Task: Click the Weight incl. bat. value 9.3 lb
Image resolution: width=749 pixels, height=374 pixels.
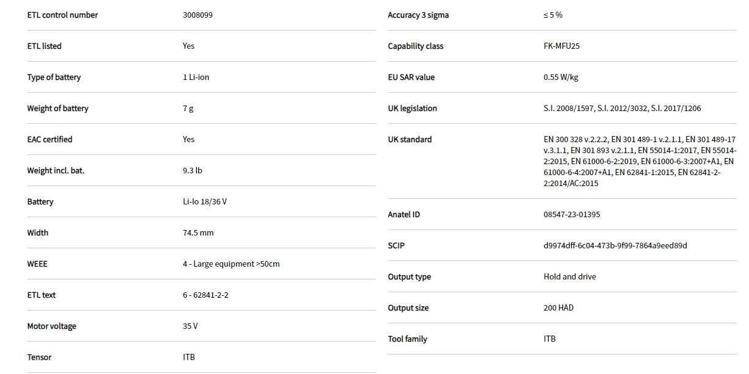Action: (x=192, y=171)
